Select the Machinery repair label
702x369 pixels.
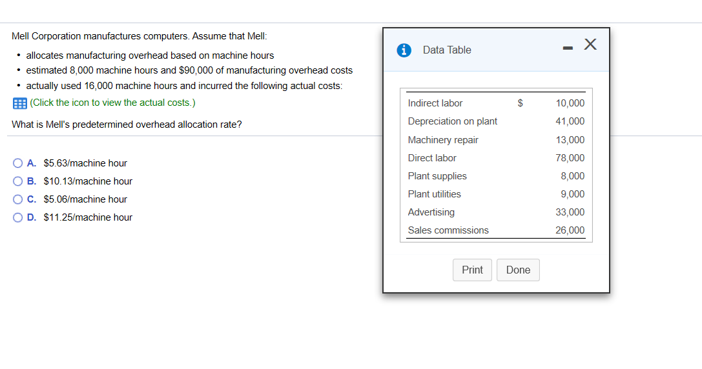[443, 140]
